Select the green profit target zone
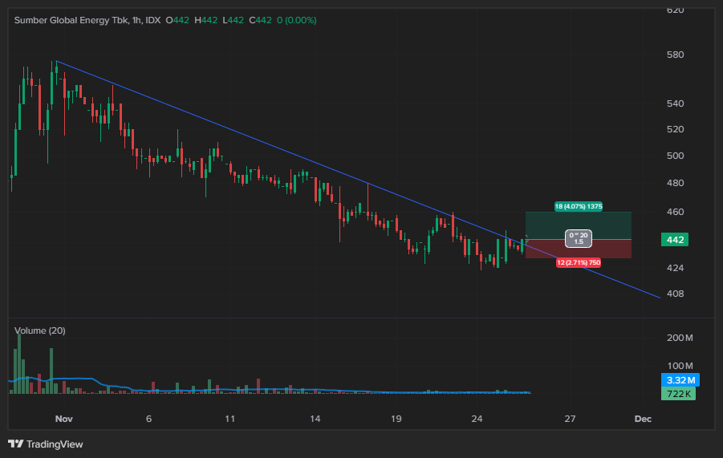723x458 pixels. tap(579, 225)
